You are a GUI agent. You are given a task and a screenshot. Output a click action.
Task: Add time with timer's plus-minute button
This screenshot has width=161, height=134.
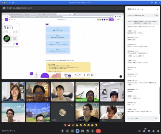click(5, 32)
